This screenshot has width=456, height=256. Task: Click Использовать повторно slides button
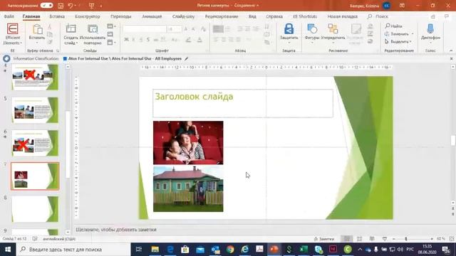point(93,35)
